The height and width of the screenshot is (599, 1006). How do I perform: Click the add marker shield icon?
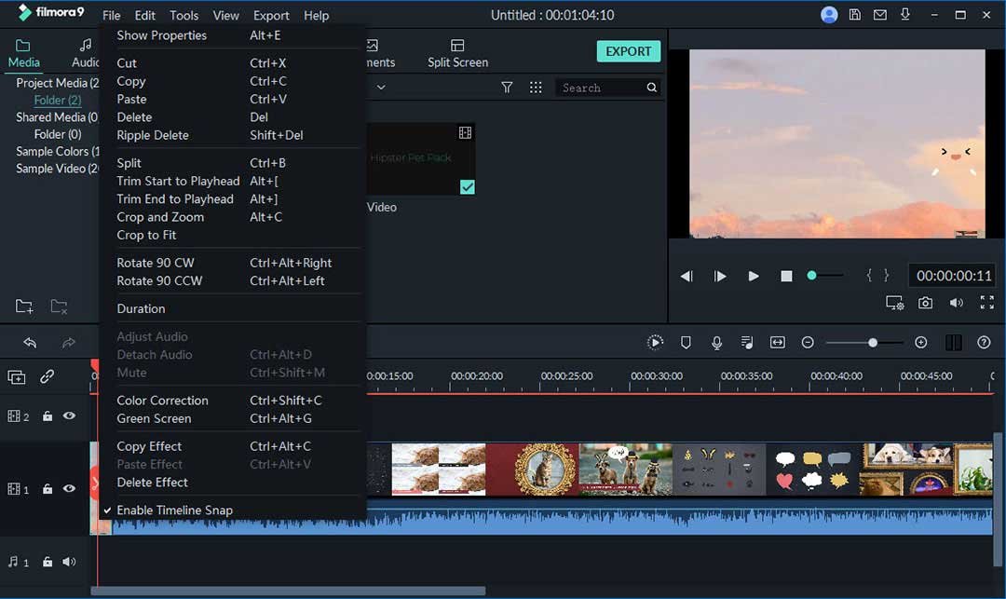686,343
